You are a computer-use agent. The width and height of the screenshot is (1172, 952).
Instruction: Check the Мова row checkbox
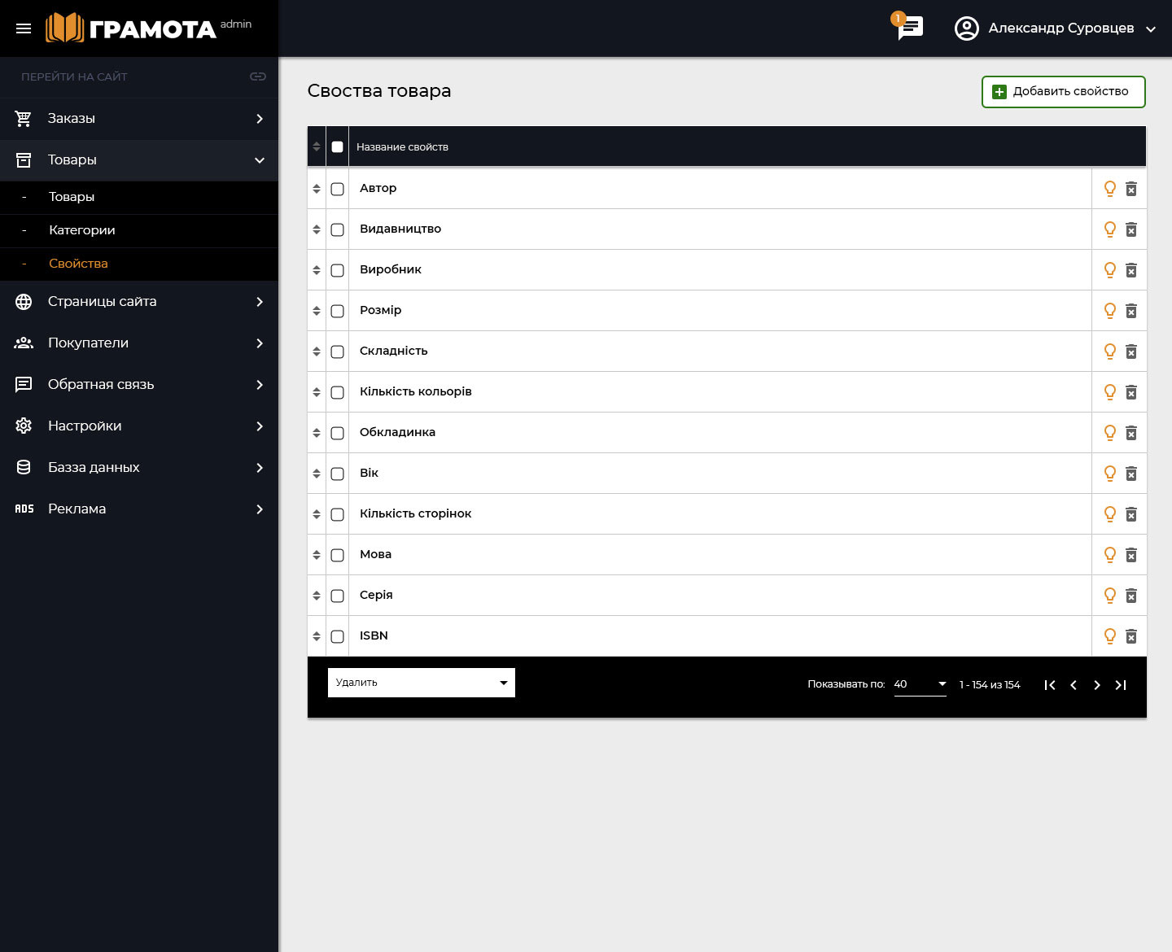tap(338, 555)
